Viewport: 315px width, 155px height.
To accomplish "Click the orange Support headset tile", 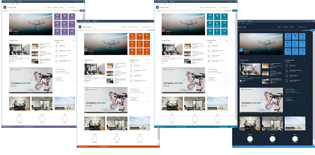I will [x=140, y=52].
